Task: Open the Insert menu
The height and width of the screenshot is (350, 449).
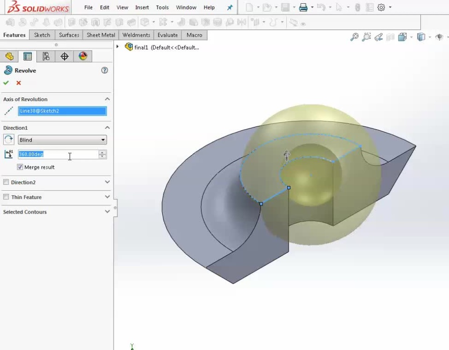Action: pyautogui.click(x=142, y=7)
